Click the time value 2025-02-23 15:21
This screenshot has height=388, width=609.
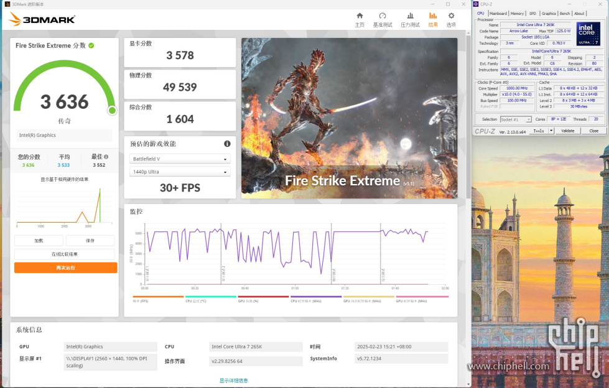click(401, 347)
